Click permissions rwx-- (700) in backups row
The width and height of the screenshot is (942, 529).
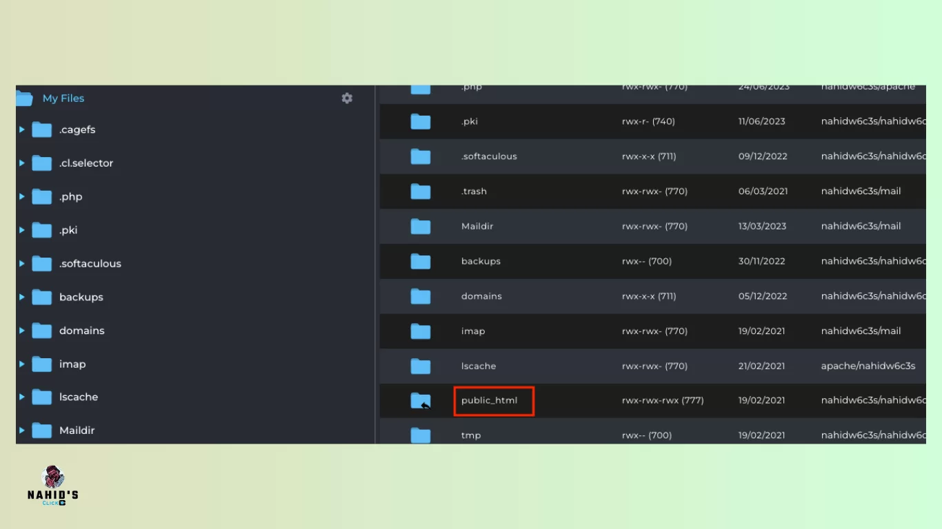click(647, 261)
